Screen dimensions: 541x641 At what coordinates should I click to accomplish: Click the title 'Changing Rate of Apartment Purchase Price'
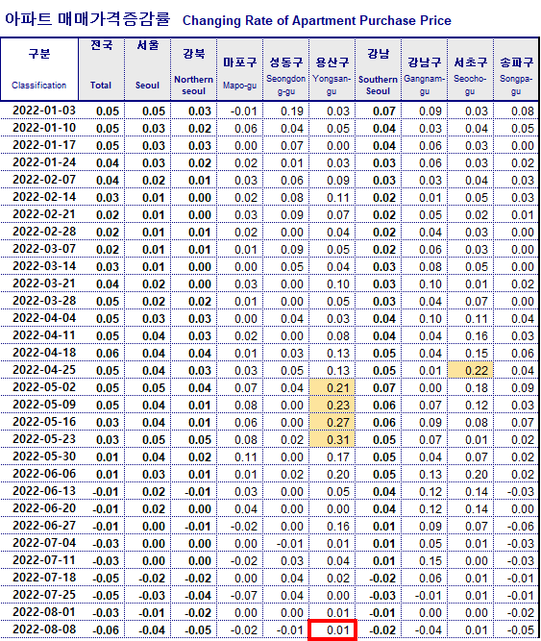coord(317,20)
